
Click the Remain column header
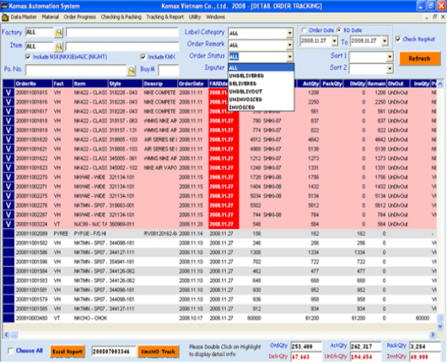tap(376, 83)
